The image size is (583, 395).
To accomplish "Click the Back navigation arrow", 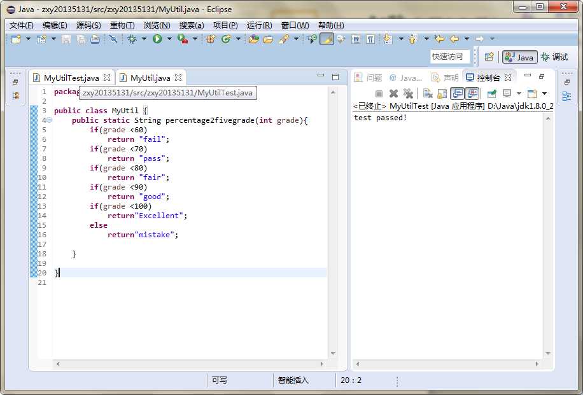I will [x=454, y=39].
